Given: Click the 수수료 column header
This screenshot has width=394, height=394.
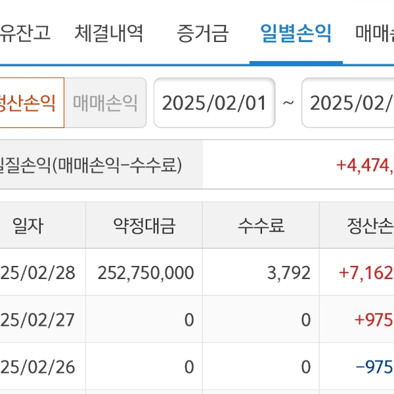Looking at the screenshot, I should click(261, 227).
